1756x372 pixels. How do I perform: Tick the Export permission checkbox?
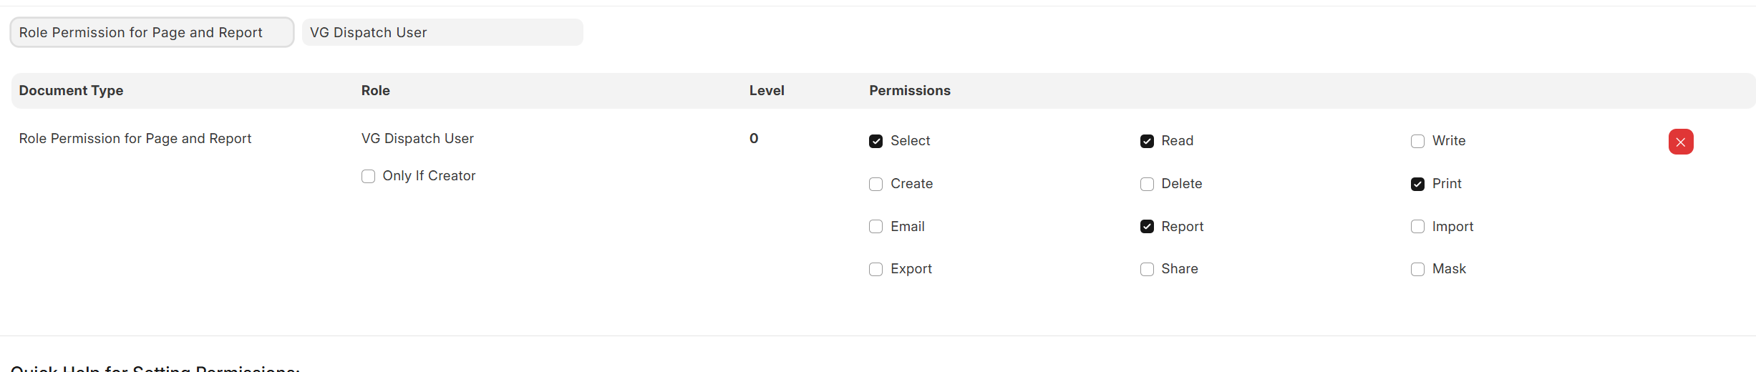tap(875, 269)
